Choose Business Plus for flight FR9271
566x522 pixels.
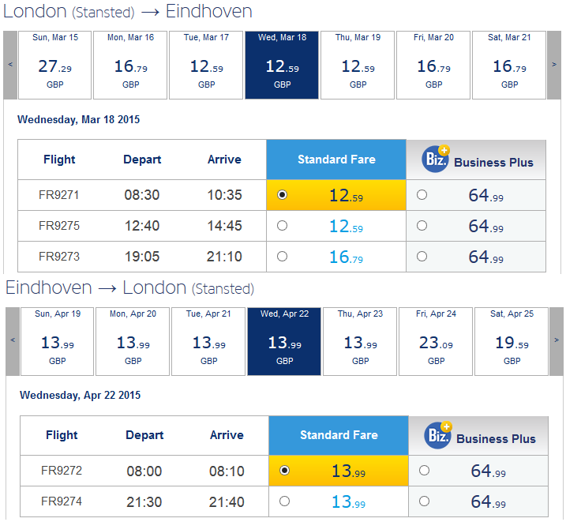pos(422,195)
